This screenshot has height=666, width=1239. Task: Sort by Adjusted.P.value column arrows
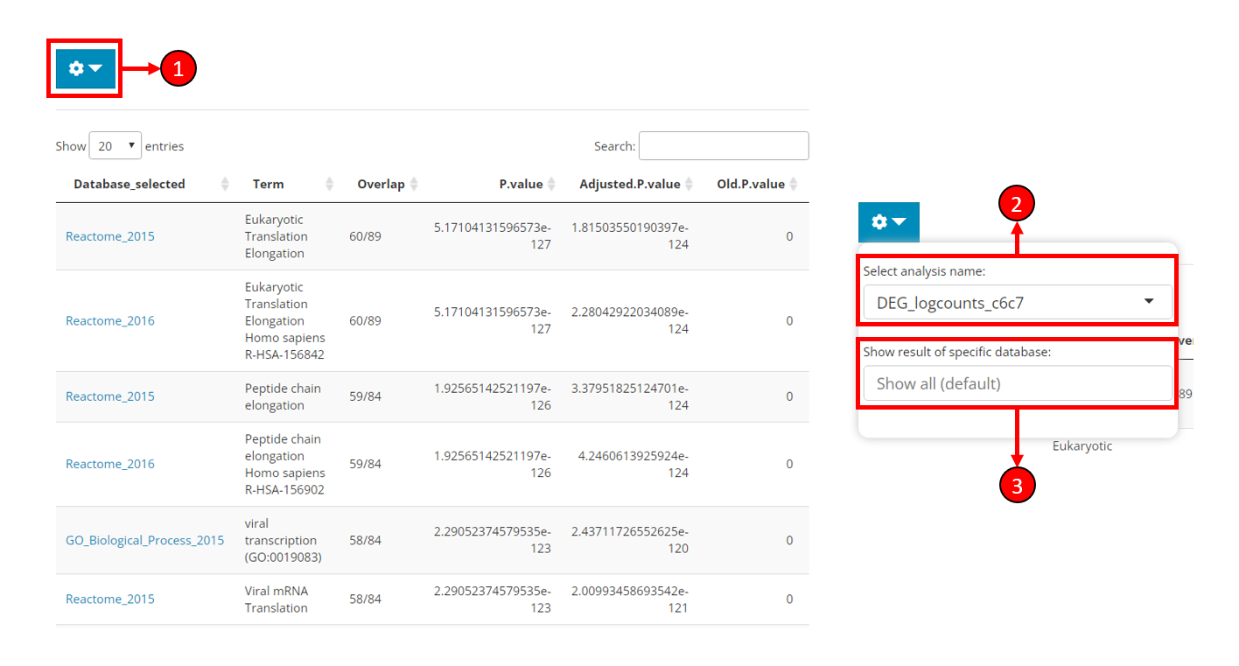689,184
